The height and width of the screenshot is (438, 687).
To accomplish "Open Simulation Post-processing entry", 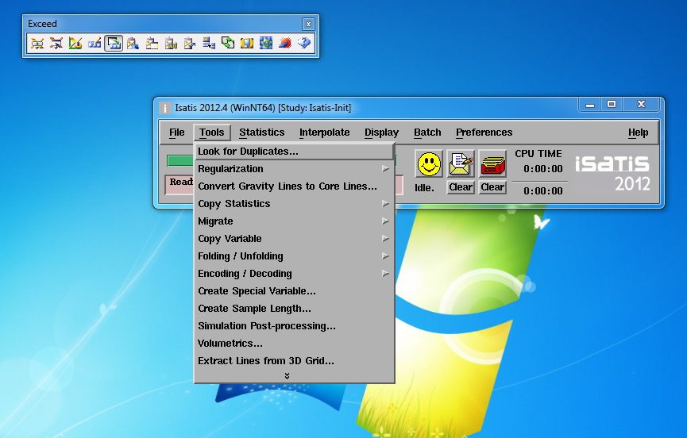I will click(294, 326).
